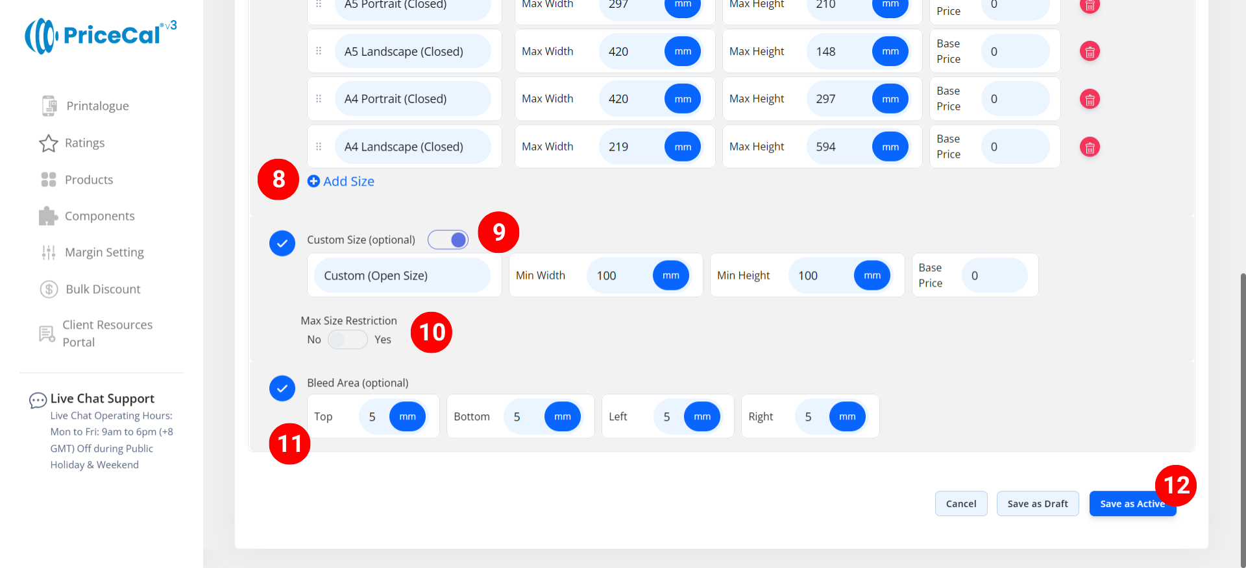Viewport: 1246px width, 568px height.
Task: Click the Live Chat Support bubble icon
Action: (x=38, y=400)
